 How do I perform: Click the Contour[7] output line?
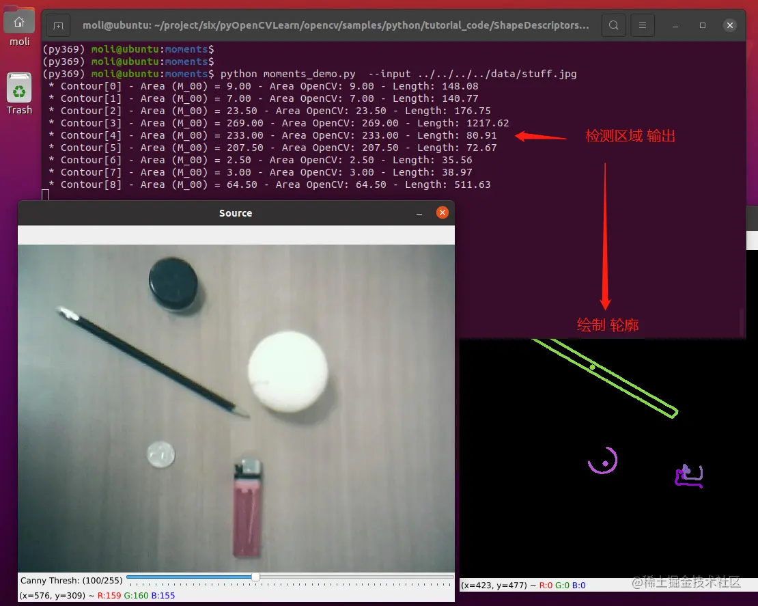pos(260,173)
